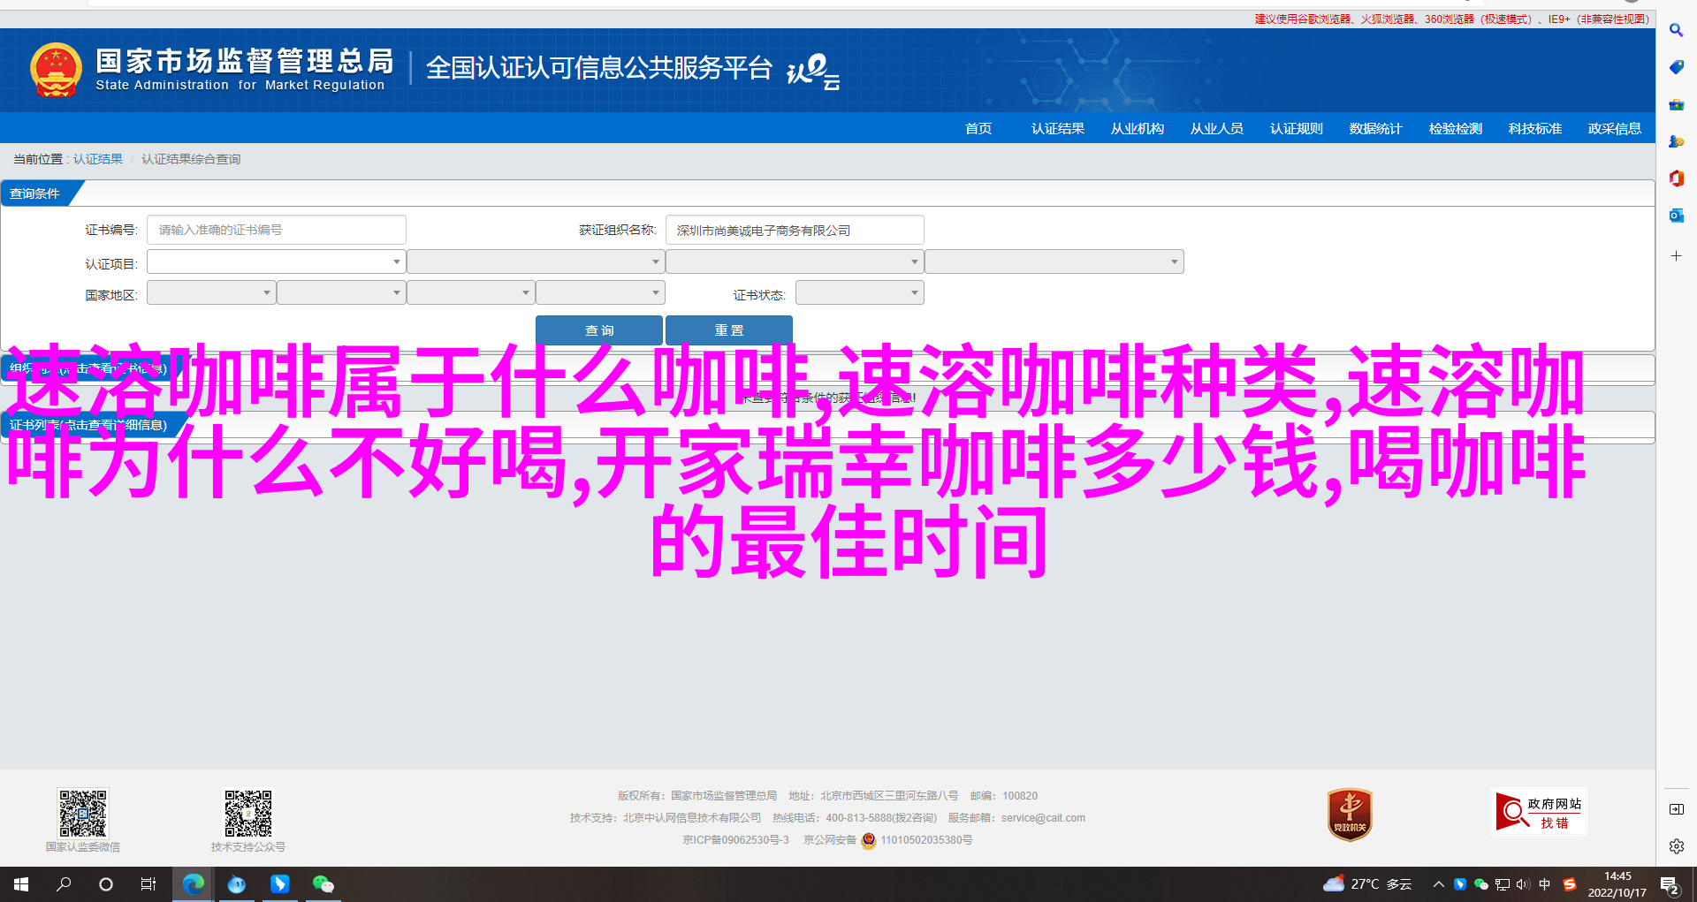Click the sidebar hide panel icon

[x=1676, y=809]
